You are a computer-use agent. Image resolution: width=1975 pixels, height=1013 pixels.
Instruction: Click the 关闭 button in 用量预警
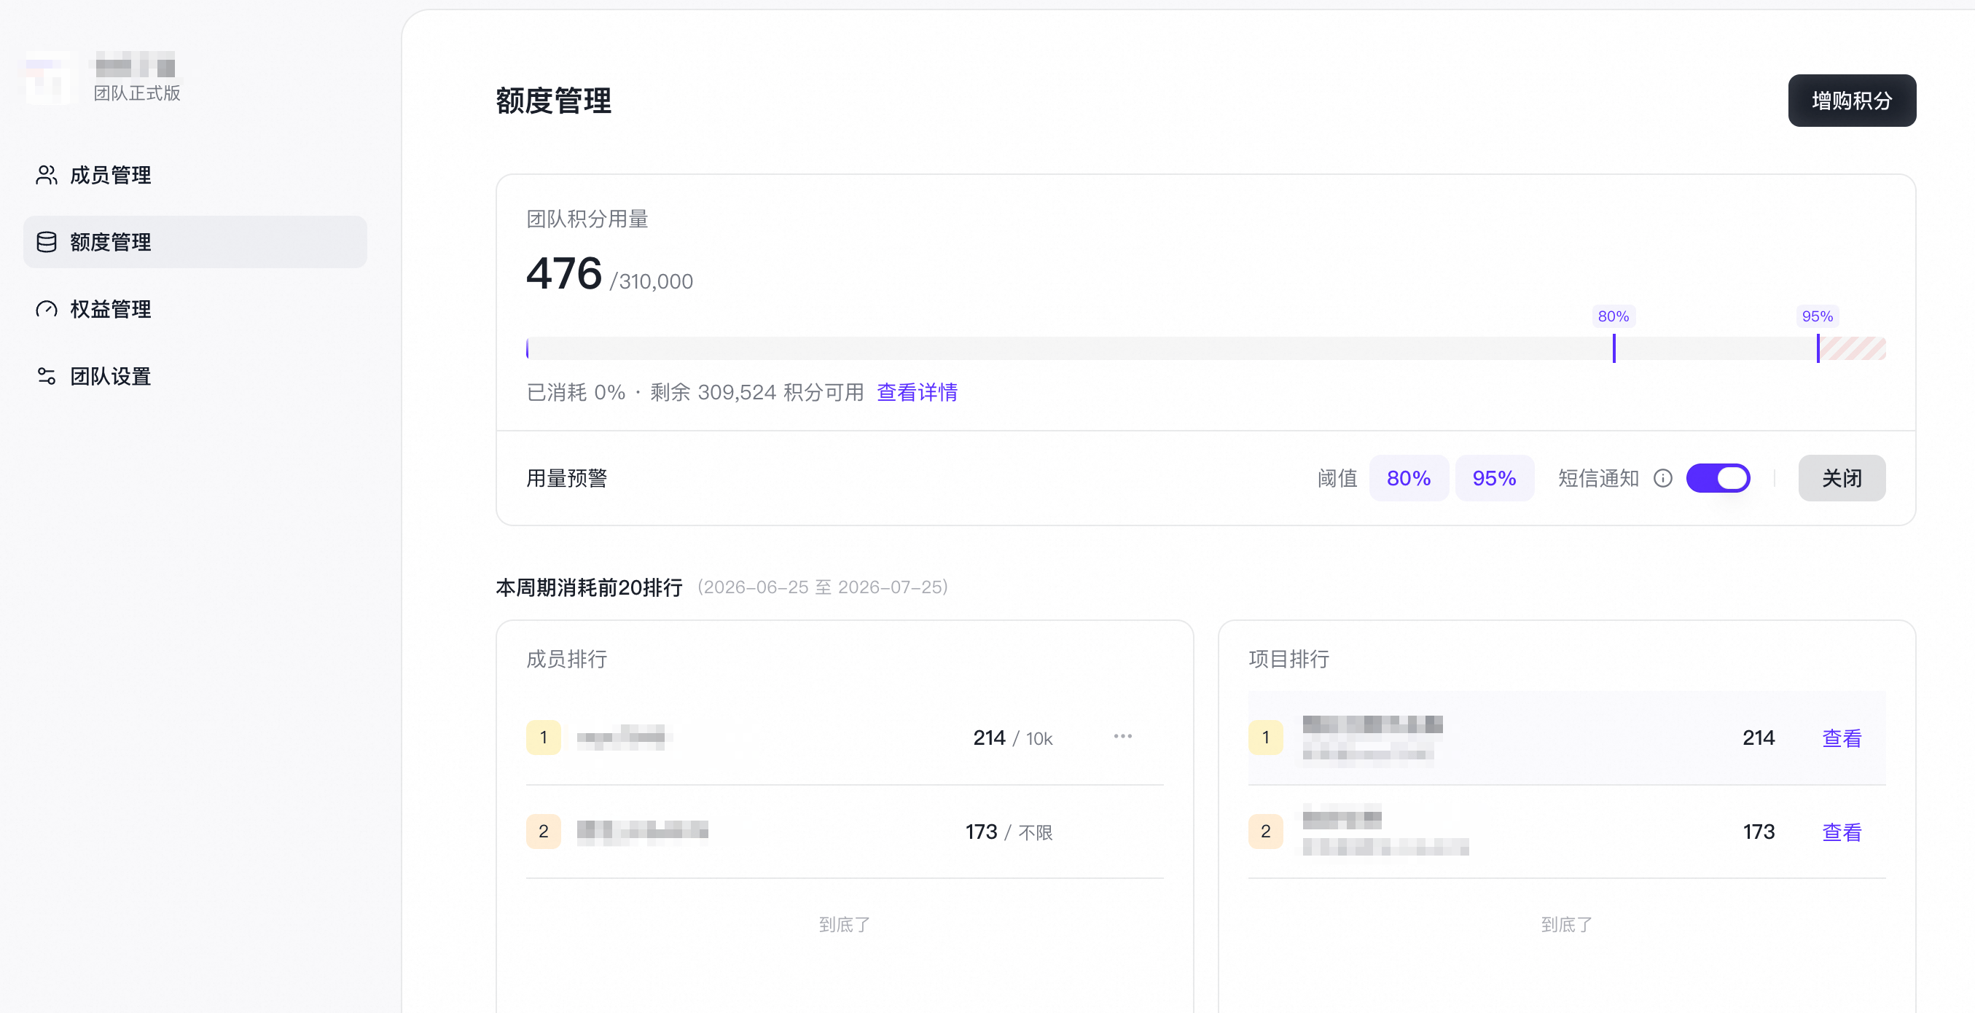coord(1842,479)
